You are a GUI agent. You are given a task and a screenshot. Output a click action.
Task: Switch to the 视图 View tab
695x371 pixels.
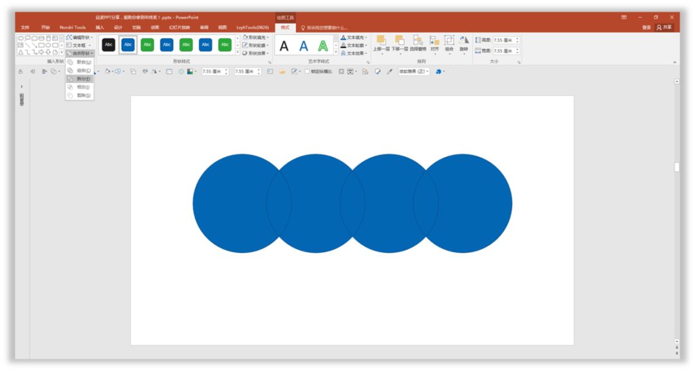[223, 28]
